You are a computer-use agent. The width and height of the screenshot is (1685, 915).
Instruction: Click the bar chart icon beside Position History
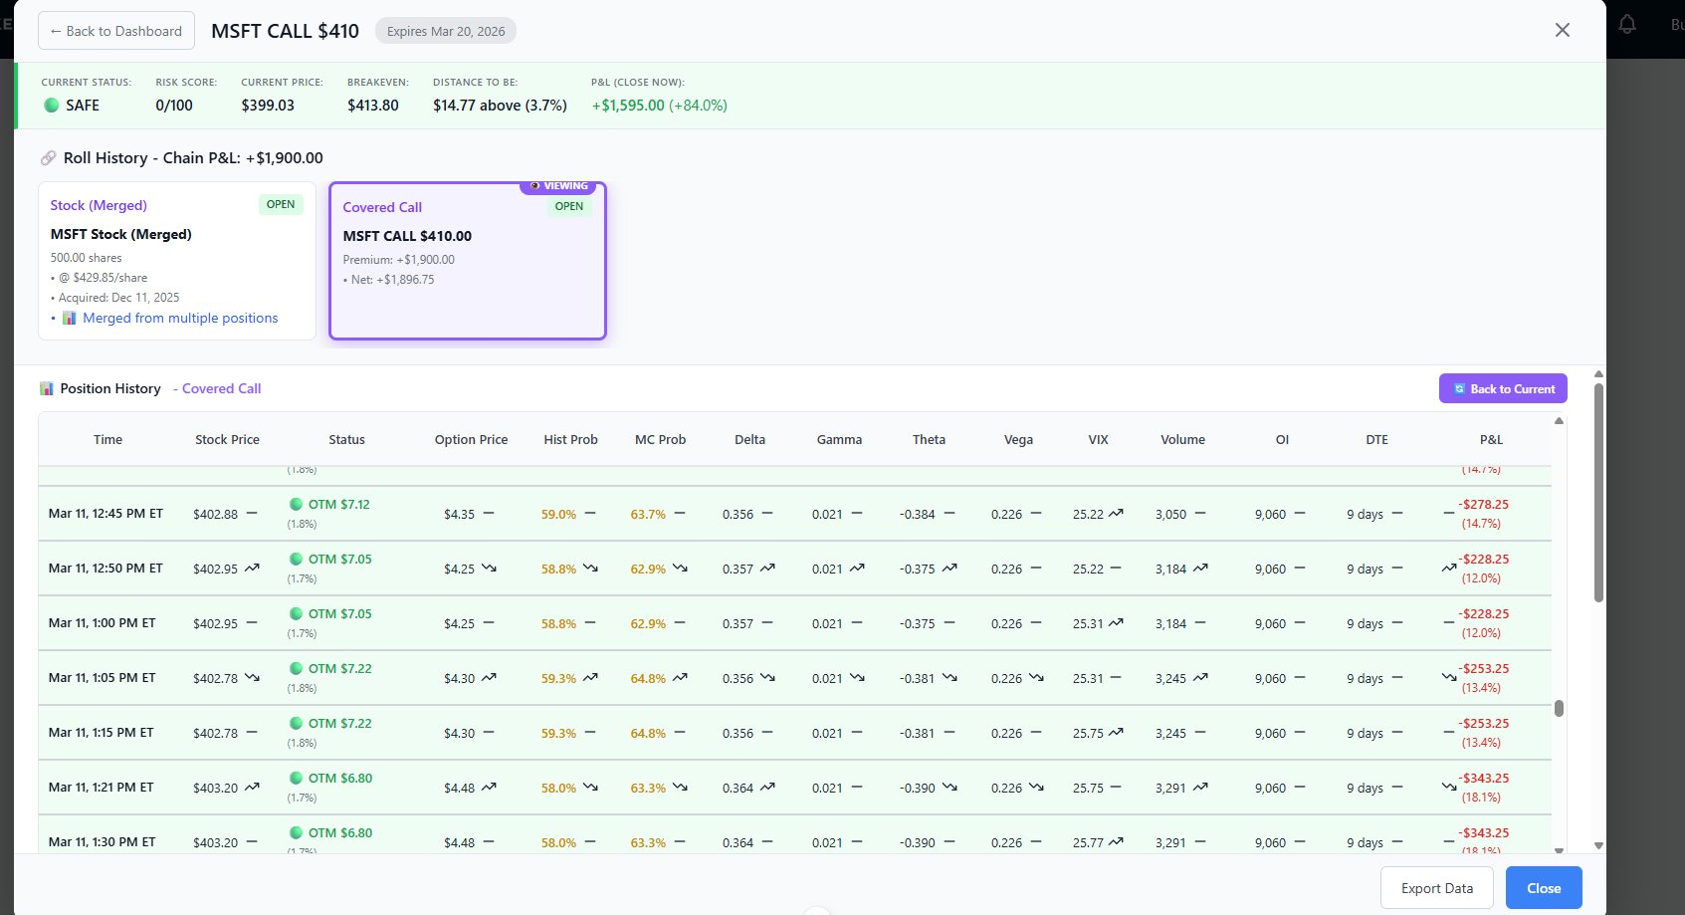(47, 388)
